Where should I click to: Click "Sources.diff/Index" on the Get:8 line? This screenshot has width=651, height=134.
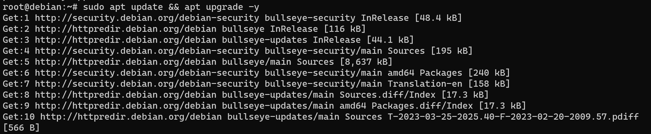(x=387, y=95)
